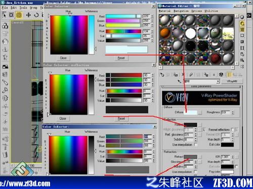
Task: Select the pure white material sample slot
Action: pos(190,33)
